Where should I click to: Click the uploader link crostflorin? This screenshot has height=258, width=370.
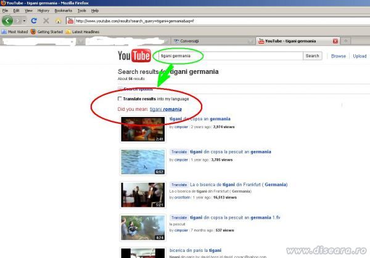tap(182, 198)
